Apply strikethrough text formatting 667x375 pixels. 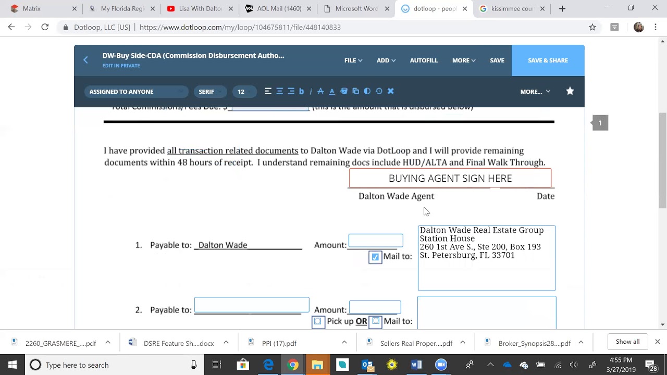pos(320,91)
